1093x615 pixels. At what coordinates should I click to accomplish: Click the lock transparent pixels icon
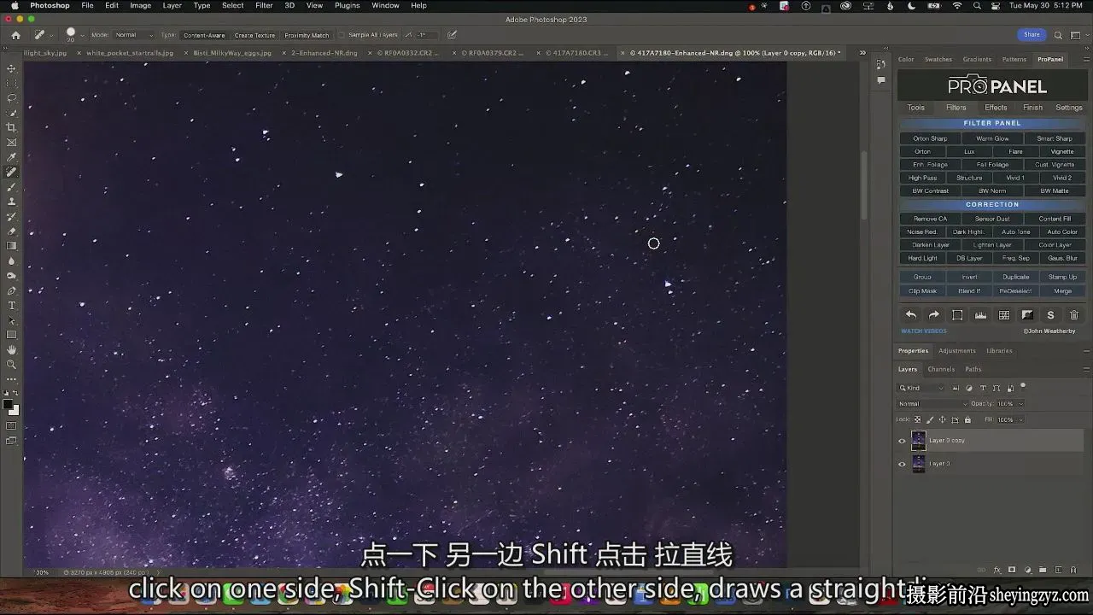pyautogui.click(x=918, y=419)
